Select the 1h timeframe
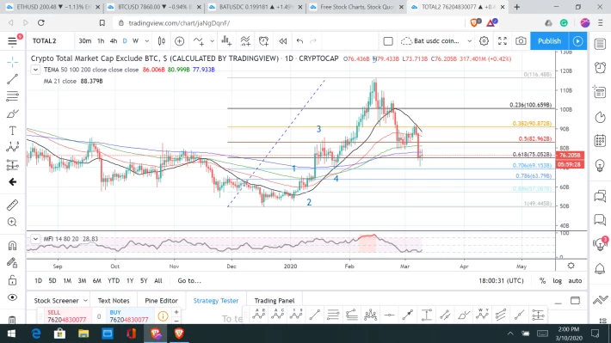 pos(101,41)
